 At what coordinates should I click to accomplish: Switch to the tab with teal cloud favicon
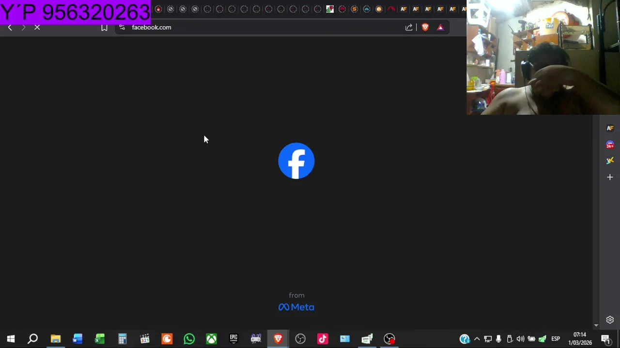point(367,9)
